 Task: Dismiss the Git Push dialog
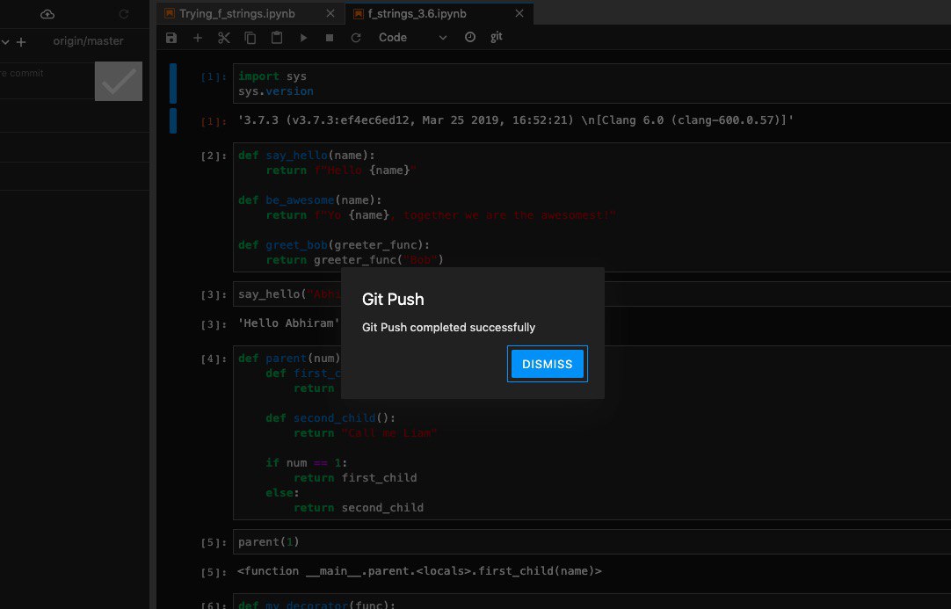547,364
